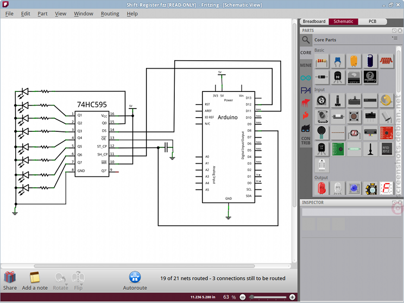Select the Arduino component on canvas
Screen dimensions: 404x303
coord(229,147)
